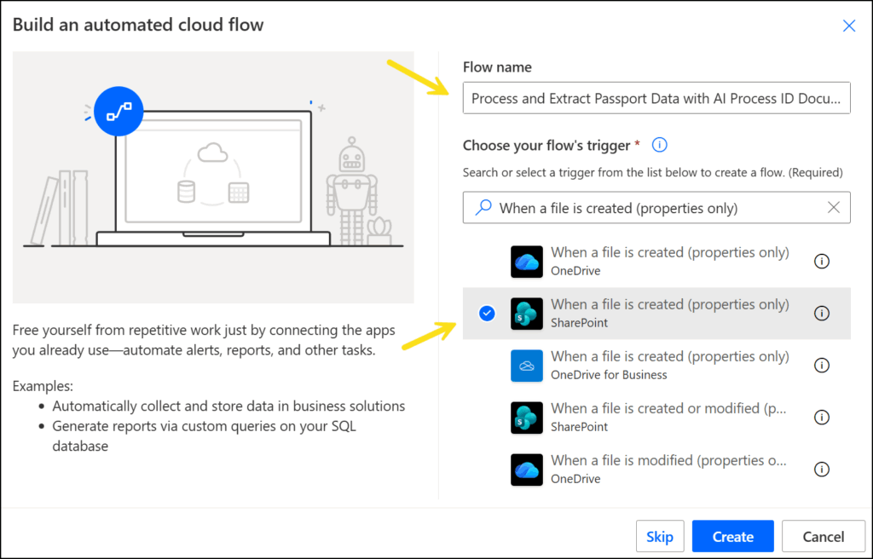
Task: Open info for OneDrive file created trigger
Action: tap(822, 262)
